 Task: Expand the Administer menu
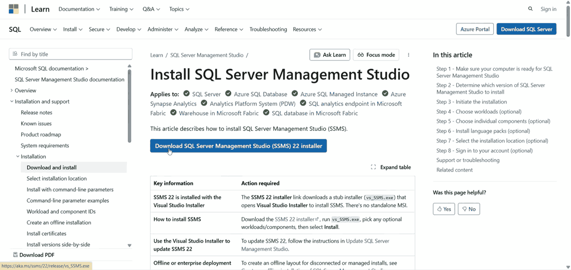(163, 29)
